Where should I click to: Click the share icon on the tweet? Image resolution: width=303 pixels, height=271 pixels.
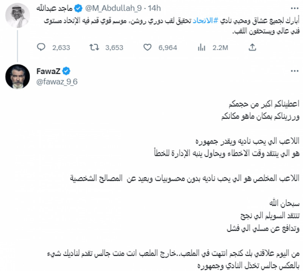coord(252,48)
